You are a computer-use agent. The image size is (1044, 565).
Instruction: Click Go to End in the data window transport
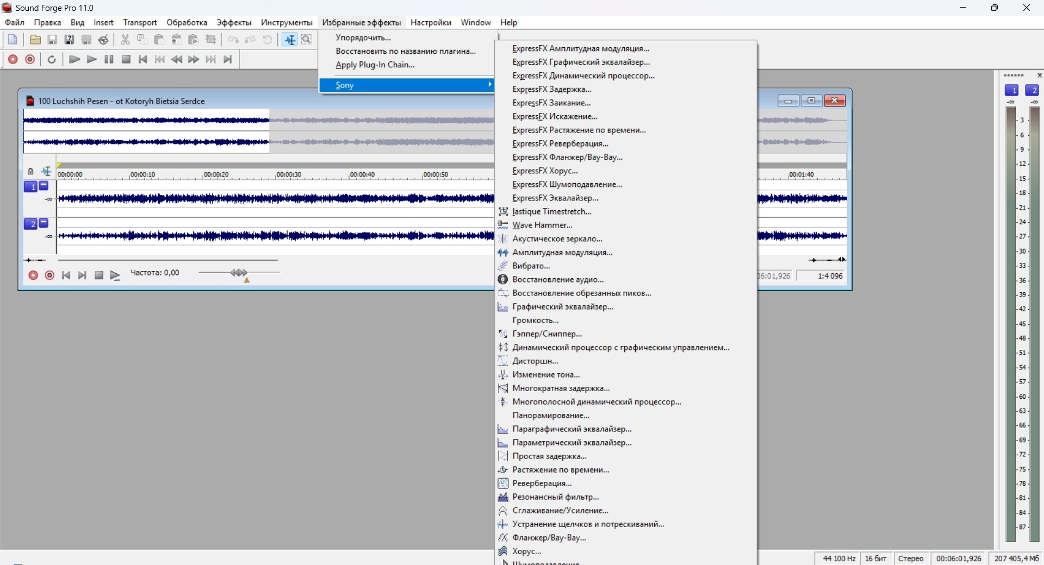tap(82, 275)
